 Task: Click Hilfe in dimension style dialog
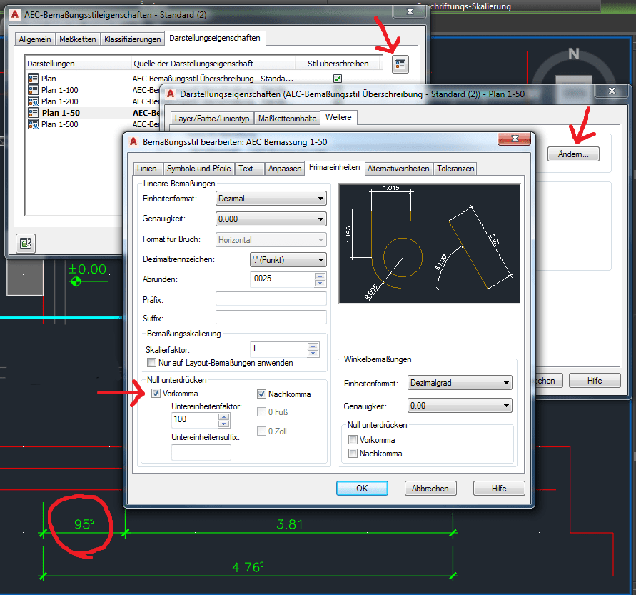click(x=499, y=489)
